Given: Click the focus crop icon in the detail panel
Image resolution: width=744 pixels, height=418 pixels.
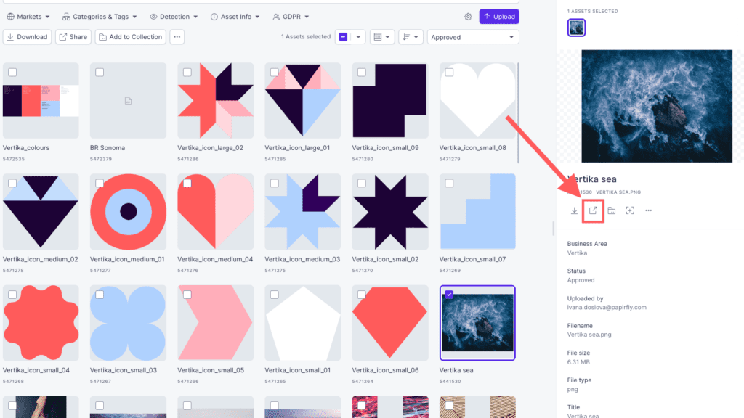Looking at the screenshot, I should [630, 210].
